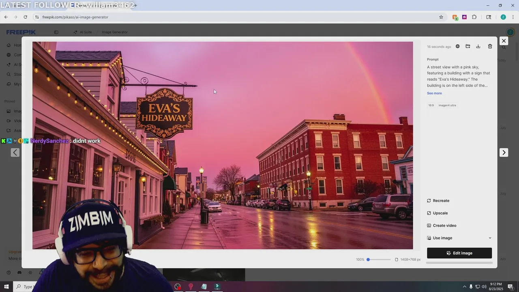519x292 pixels.
Task: Click the Freepik help question icon
Action: pos(9,273)
